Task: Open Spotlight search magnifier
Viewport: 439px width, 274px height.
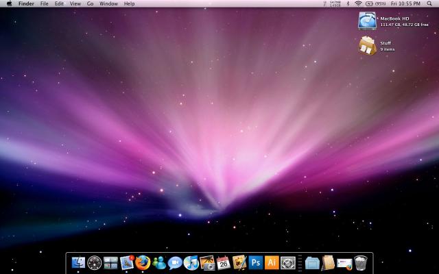Action: [429, 3]
